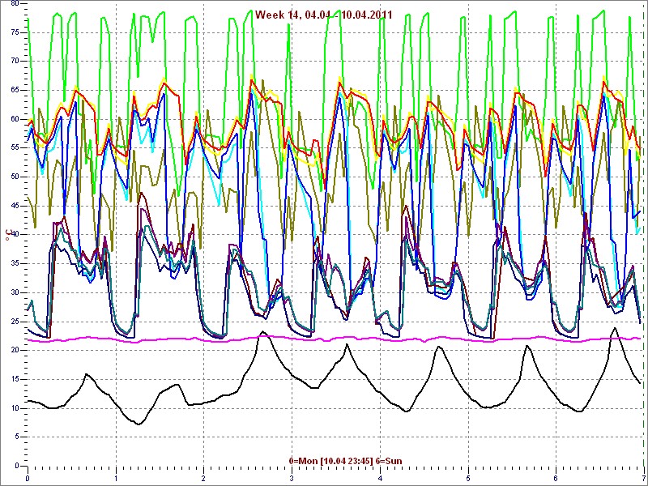Click the x-axis tick label 2
648x486 pixels.
pyautogui.click(x=203, y=478)
